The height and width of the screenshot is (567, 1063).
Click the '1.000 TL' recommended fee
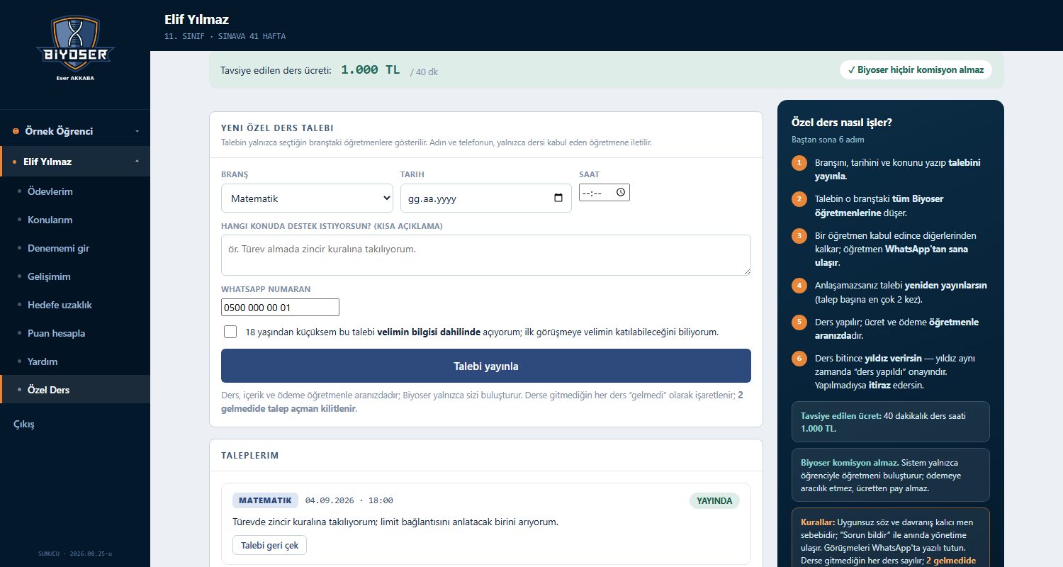tap(371, 70)
